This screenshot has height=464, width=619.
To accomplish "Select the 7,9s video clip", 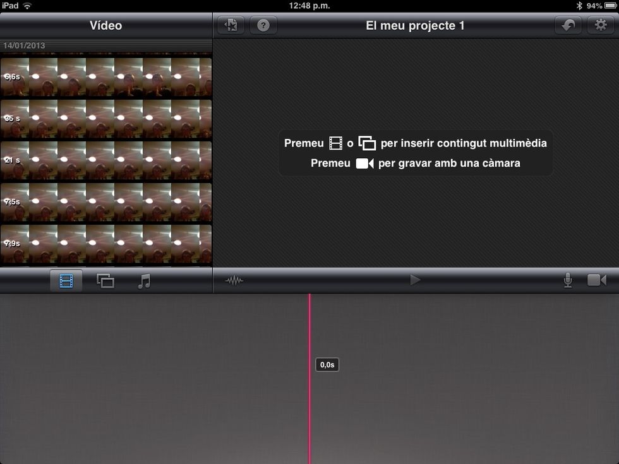I will [x=106, y=244].
